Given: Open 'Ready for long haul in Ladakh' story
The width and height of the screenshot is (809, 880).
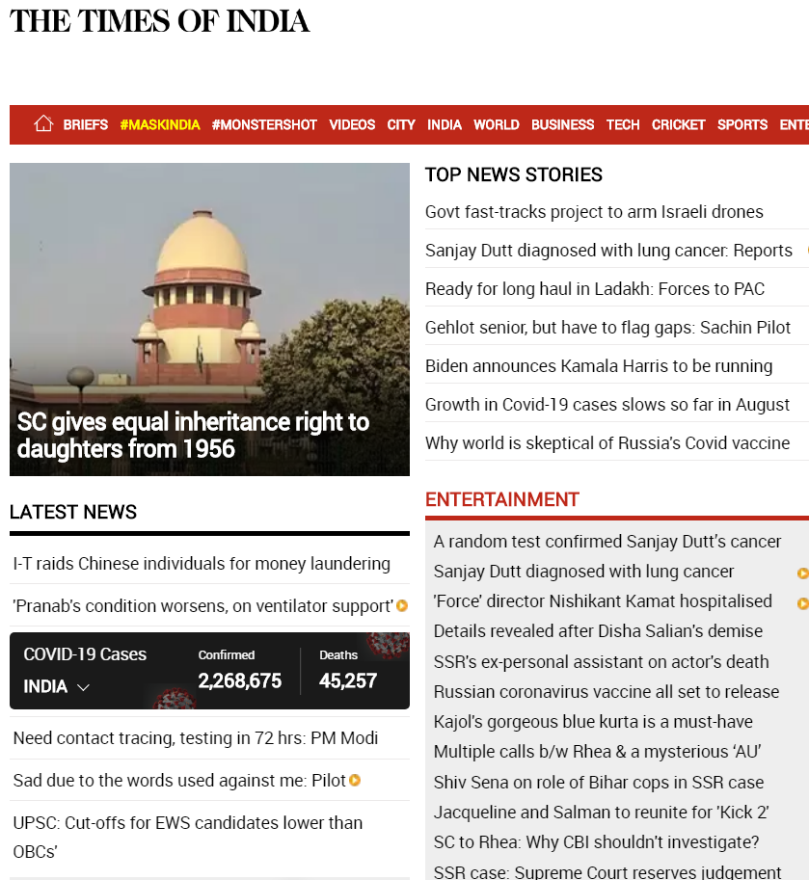Looking at the screenshot, I should coord(595,289).
